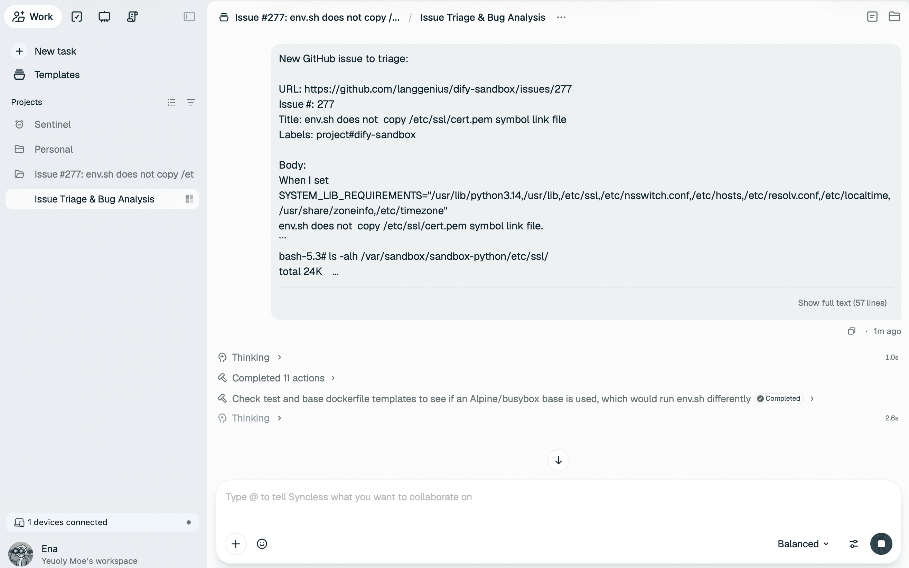Copy the message using the copy icon
This screenshot has height=568, width=909.
pos(852,331)
